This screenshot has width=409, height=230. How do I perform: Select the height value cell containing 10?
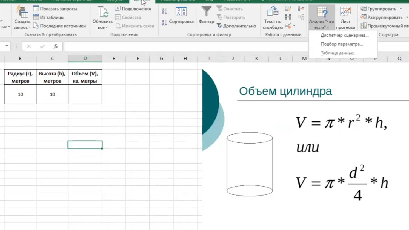pos(52,94)
